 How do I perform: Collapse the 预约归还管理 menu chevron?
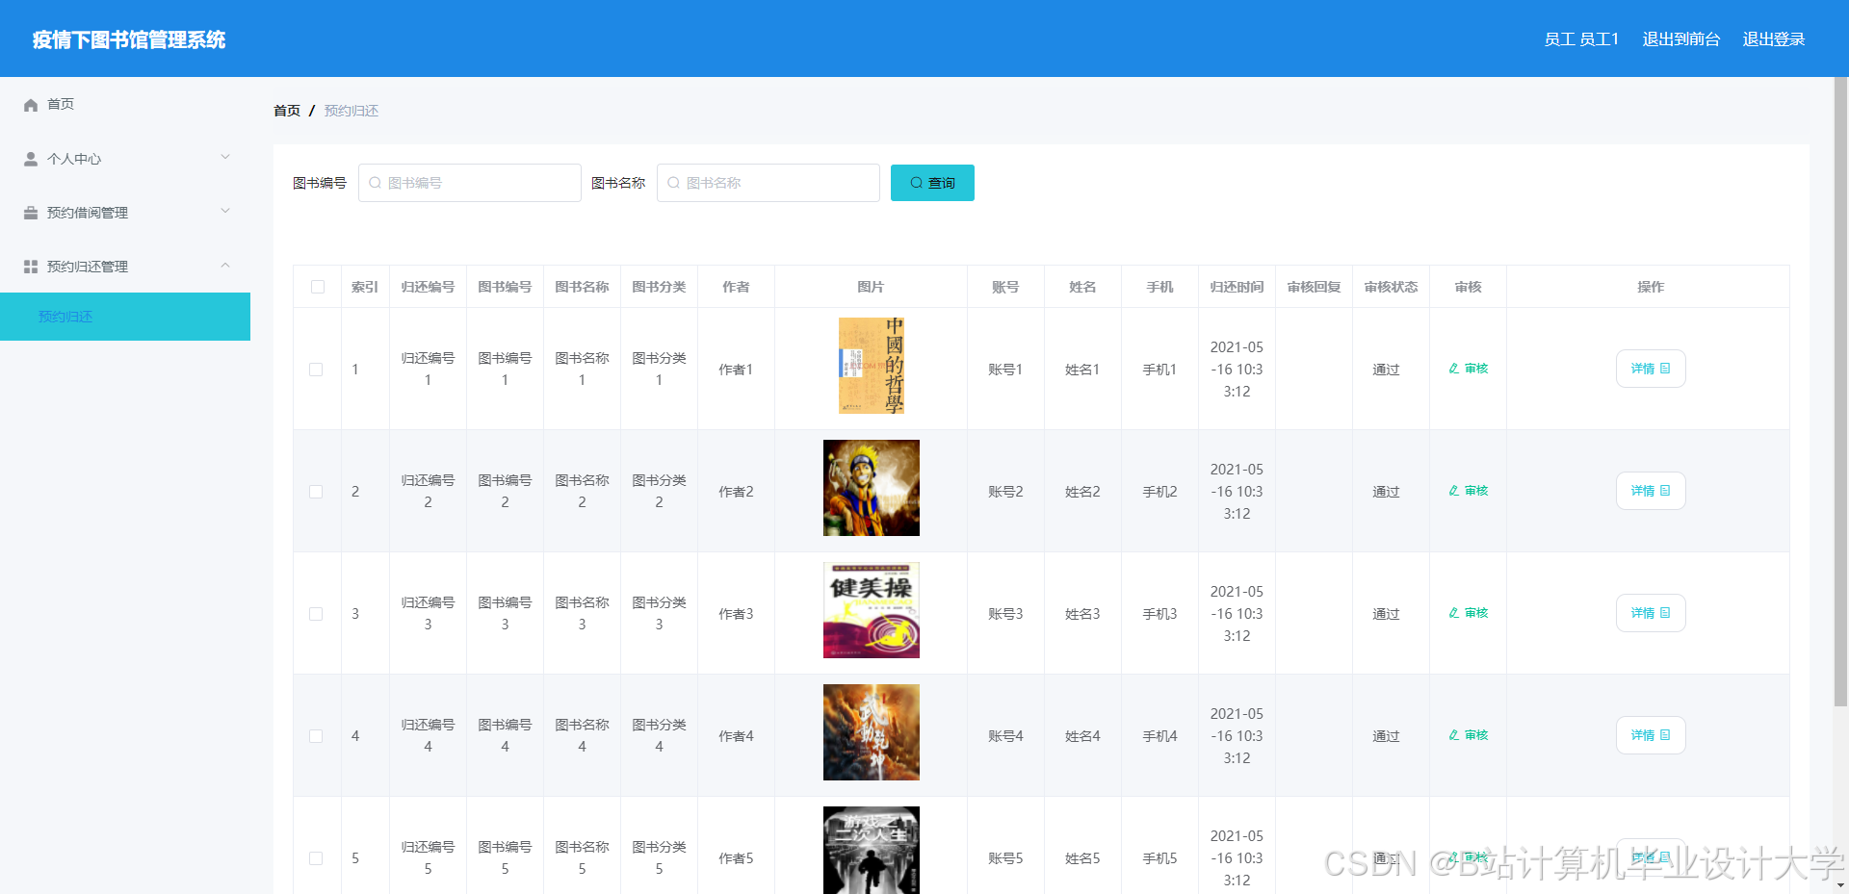click(x=225, y=265)
